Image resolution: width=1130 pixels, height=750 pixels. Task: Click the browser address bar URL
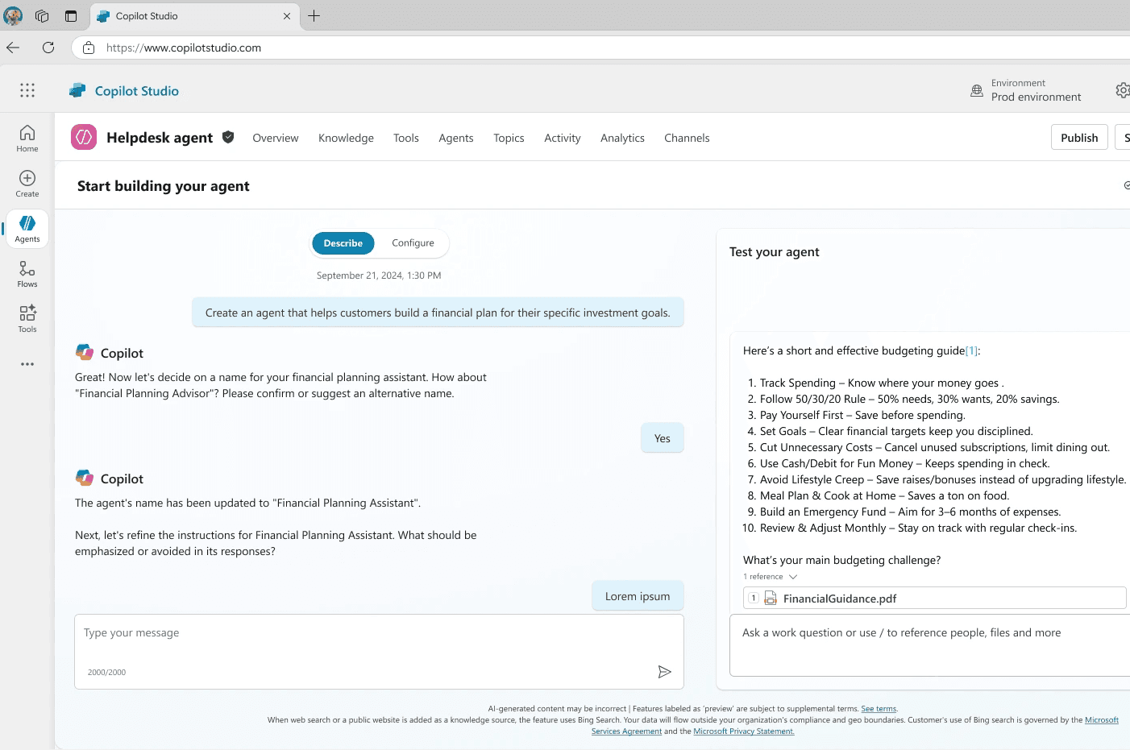(x=184, y=48)
